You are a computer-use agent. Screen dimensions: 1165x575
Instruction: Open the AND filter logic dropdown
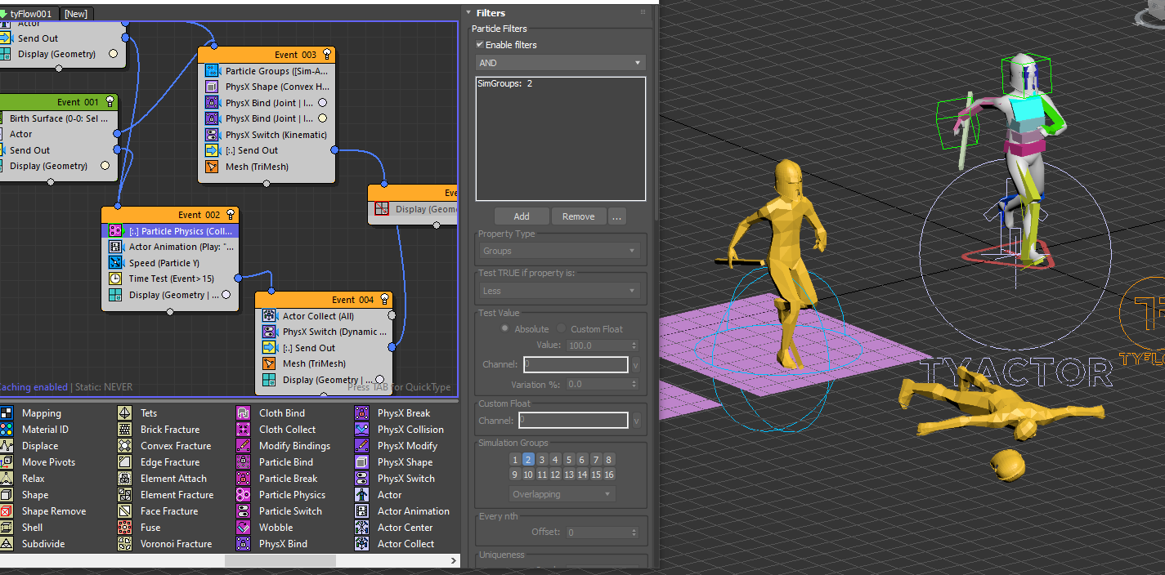coord(561,63)
